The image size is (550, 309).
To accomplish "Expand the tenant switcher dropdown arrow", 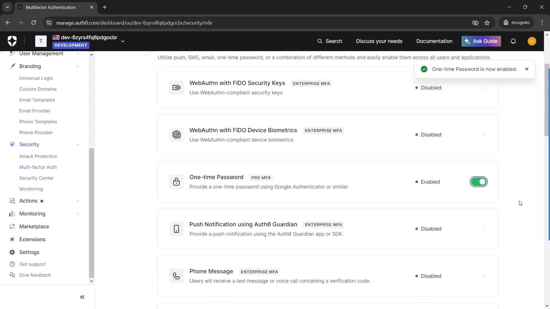I will pyautogui.click(x=123, y=41).
